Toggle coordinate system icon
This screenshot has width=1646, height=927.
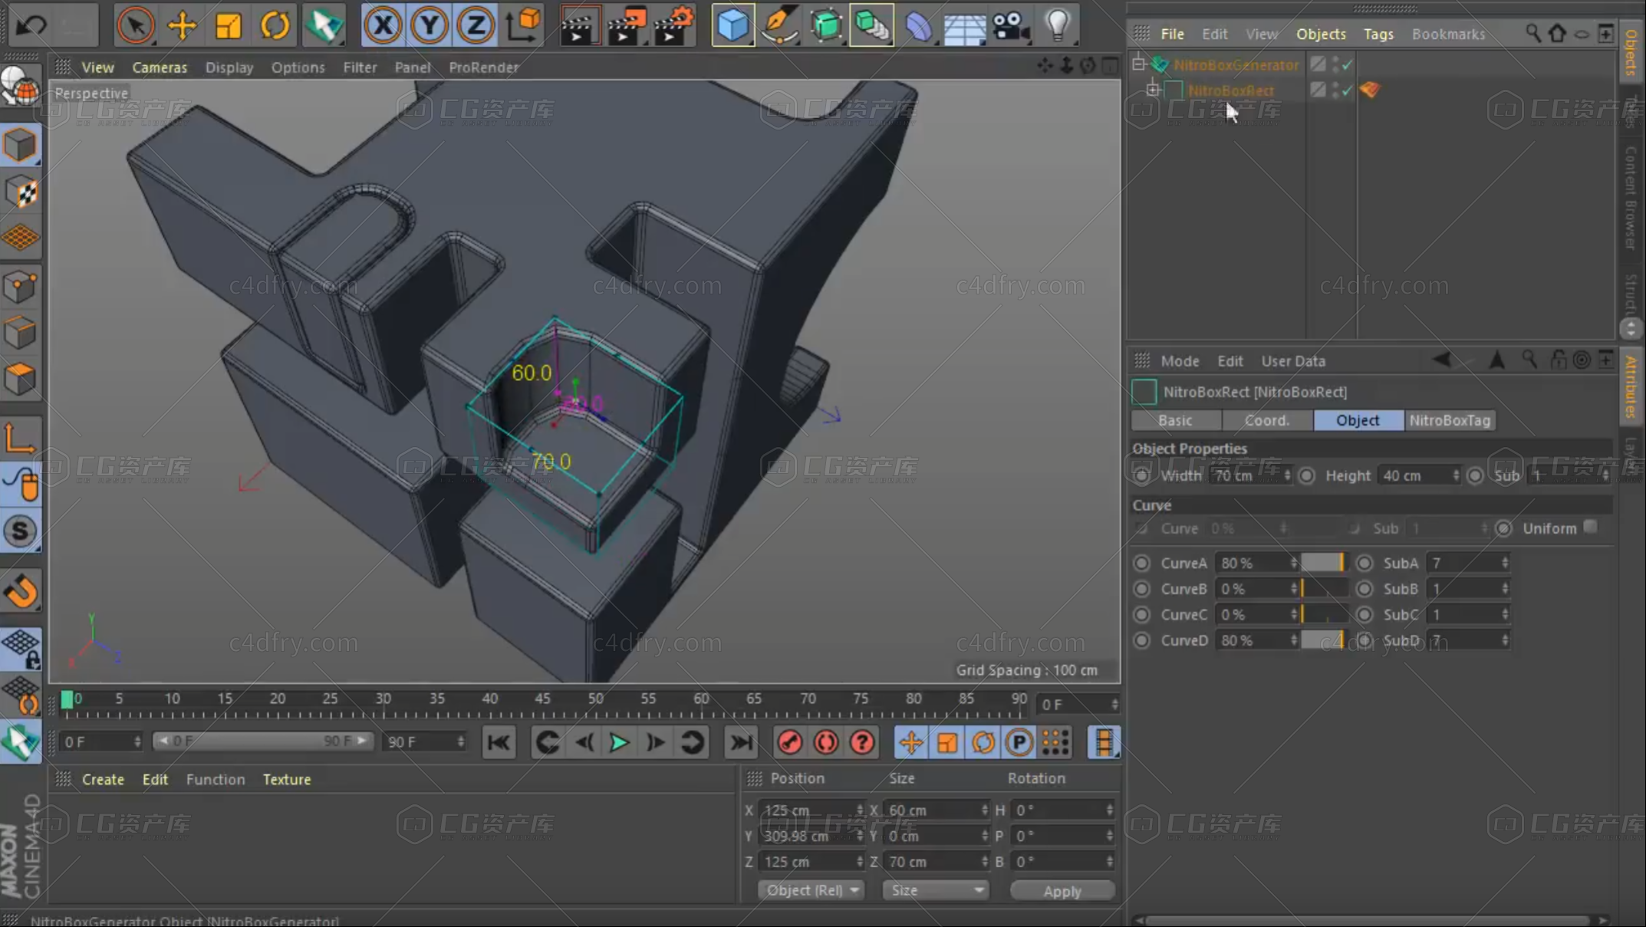523,25
